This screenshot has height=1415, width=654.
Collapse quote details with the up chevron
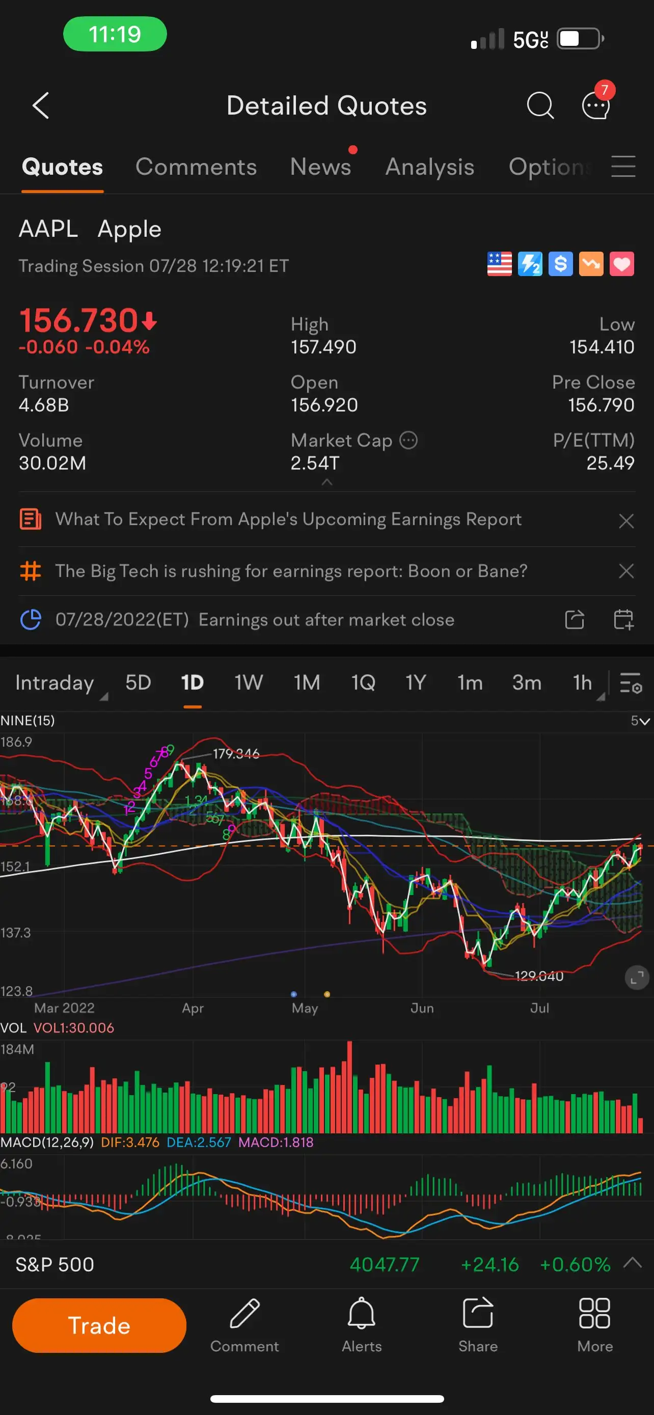coord(326,482)
